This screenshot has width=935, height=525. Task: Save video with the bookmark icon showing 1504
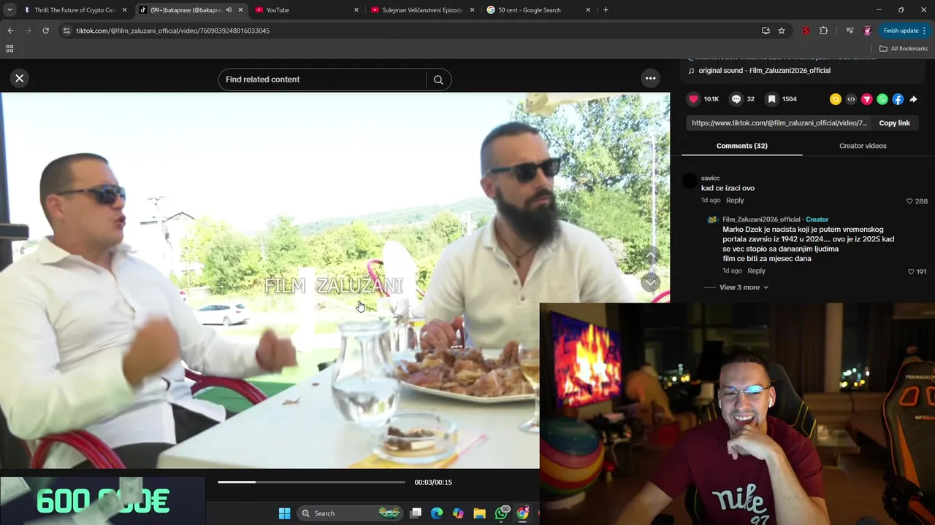coord(771,99)
